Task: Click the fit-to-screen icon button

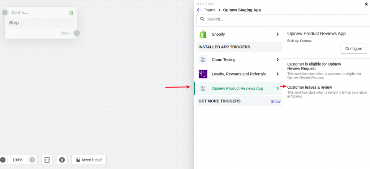Action: pos(47,160)
